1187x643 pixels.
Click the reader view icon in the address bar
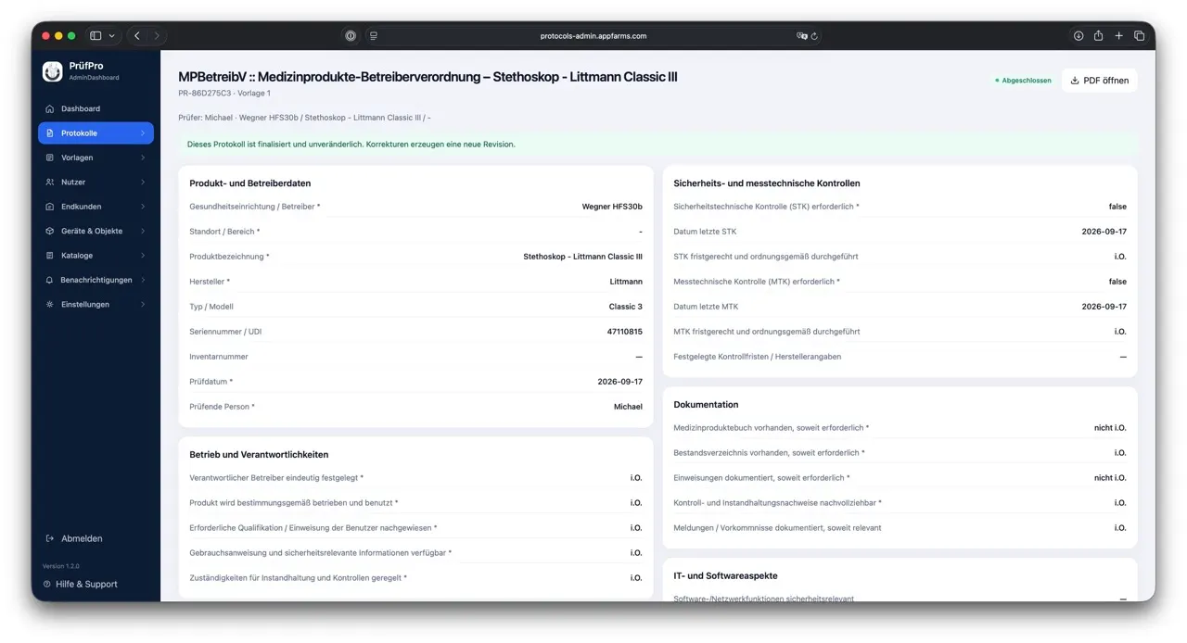click(x=374, y=36)
